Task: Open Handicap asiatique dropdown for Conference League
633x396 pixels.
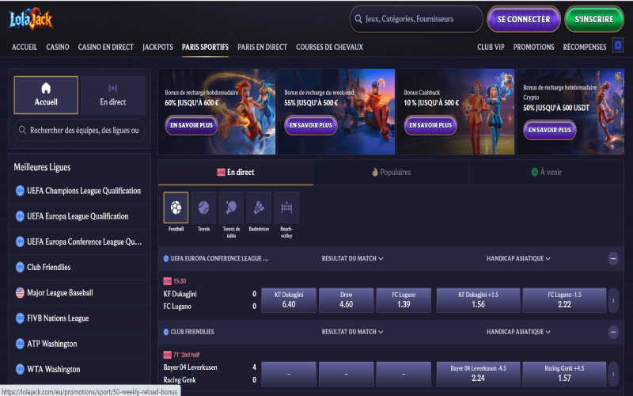Action: click(x=518, y=258)
